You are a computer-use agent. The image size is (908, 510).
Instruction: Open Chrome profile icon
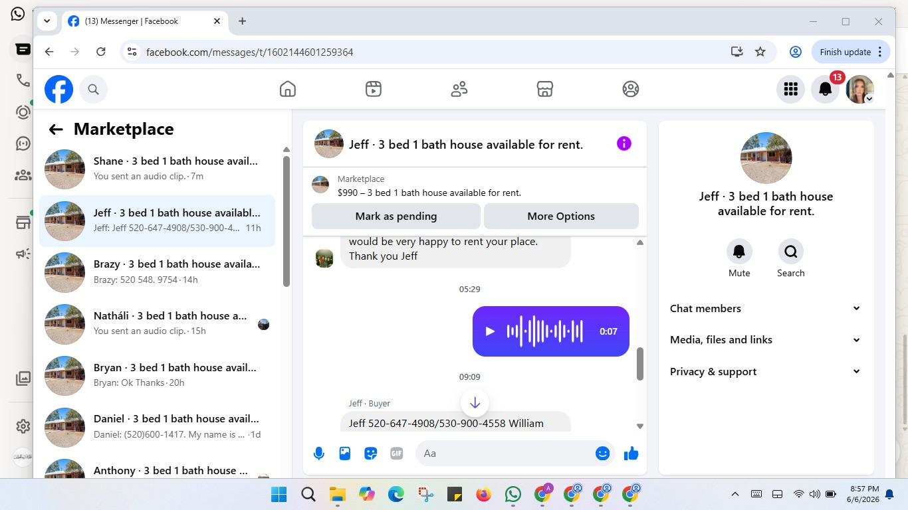pos(795,52)
